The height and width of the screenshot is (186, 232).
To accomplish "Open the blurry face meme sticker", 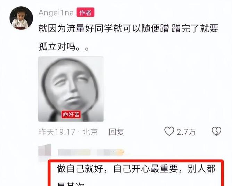I will (71, 89).
